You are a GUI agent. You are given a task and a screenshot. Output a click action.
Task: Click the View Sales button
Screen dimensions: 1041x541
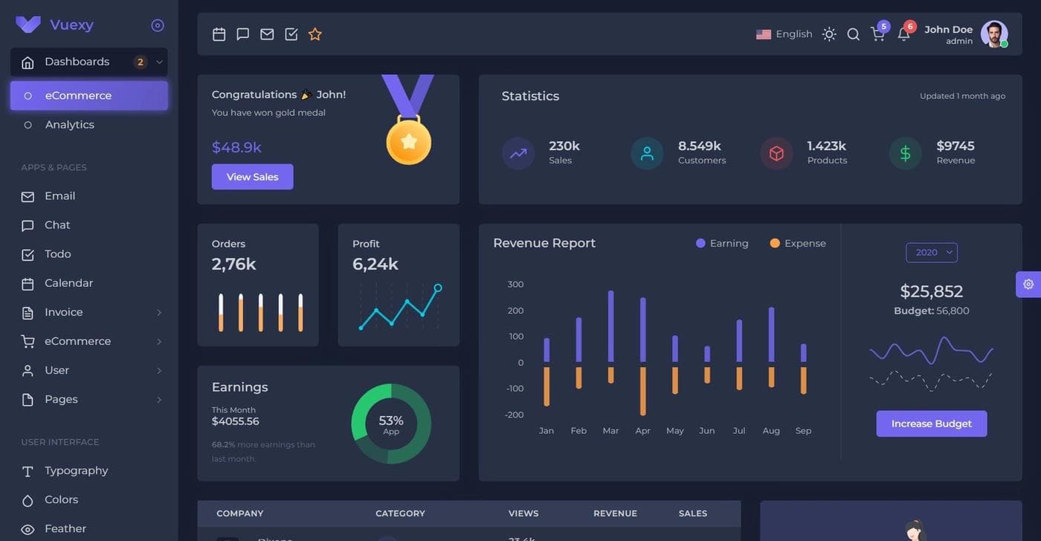(x=252, y=177)
